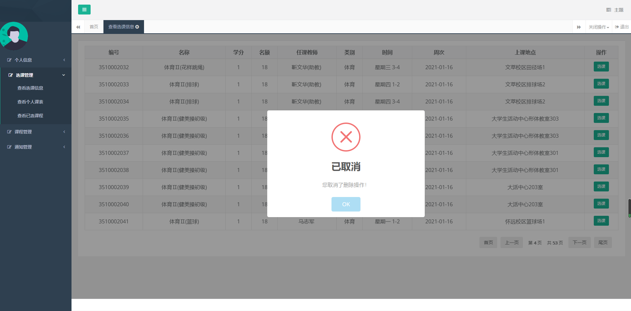This screenshot has width=631, height=311.
Task: Click the user avatar image in sidebar
Action: [14, 36]
